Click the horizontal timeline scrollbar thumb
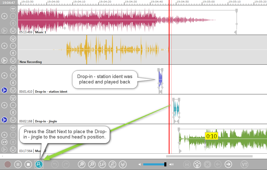 (x=209, y=156)
